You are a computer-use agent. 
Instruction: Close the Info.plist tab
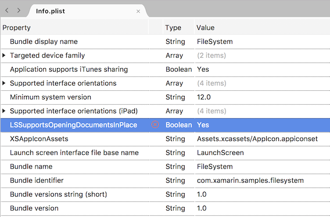138,12
